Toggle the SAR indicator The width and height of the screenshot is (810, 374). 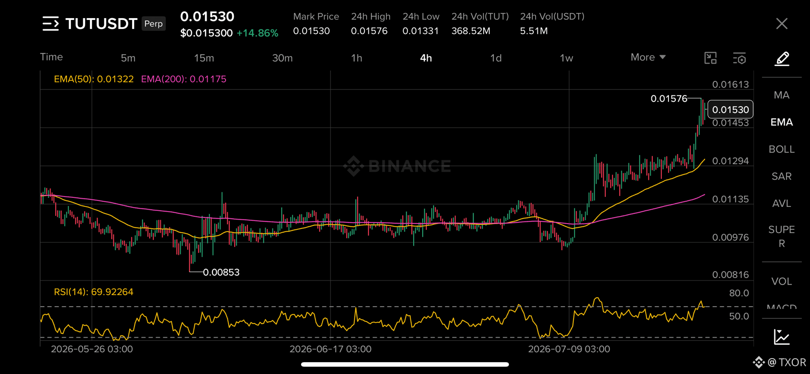pyautogui.click(x=782, y=176)
